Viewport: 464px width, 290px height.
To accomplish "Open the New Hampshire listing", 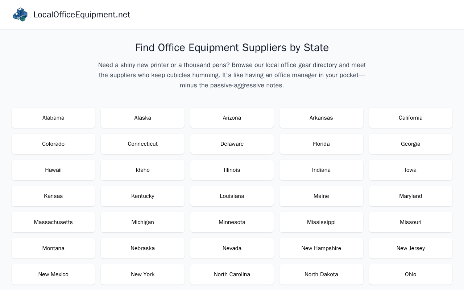I will coord(321,248).
